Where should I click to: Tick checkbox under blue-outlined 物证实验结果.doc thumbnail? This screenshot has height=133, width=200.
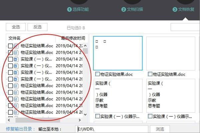(x=97, y=74)
